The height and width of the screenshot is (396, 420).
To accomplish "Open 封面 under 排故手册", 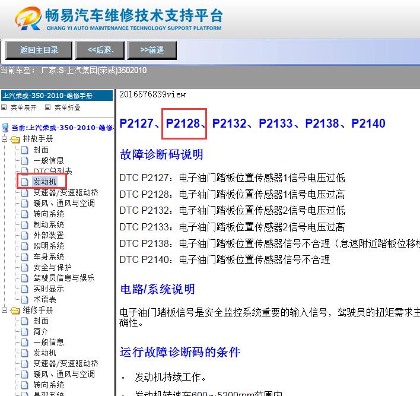I will (x=41, y=150).
